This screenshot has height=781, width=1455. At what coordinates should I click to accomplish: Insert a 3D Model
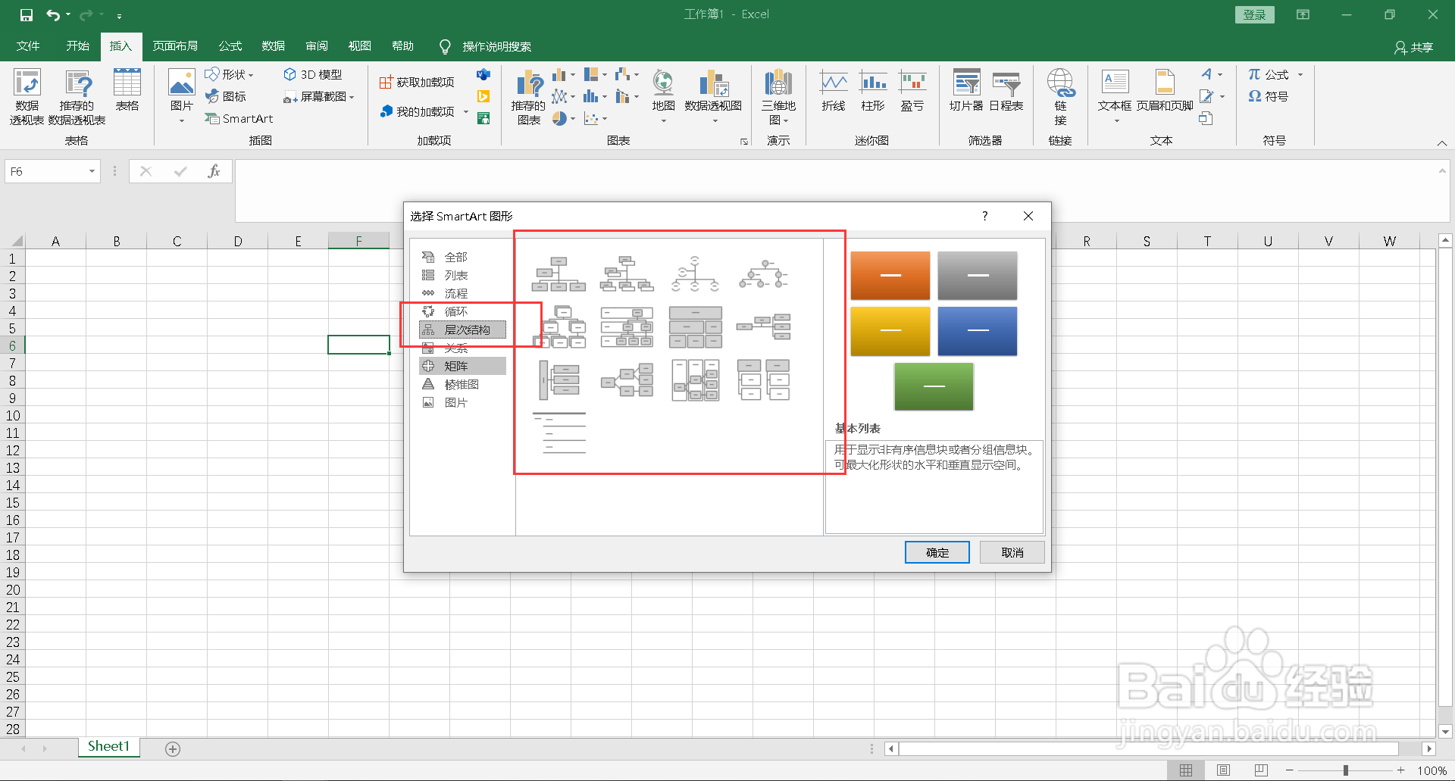click(313, 74)
